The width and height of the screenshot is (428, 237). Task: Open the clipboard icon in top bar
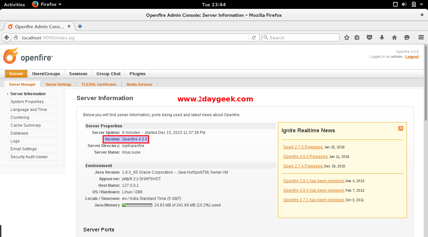pyautogui.click(x=414, y=4)
